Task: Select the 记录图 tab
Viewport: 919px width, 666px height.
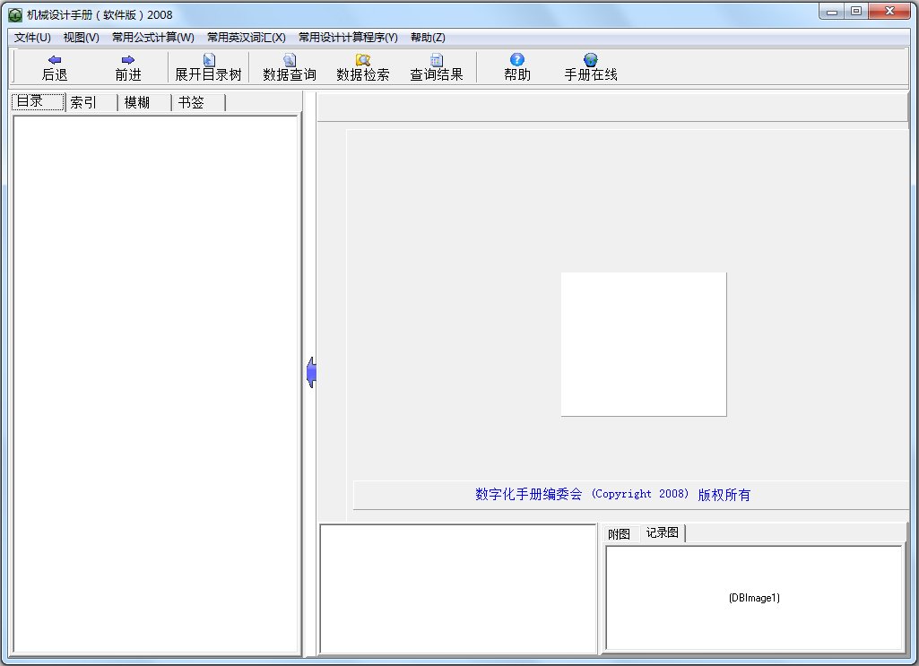Action: click(x=663, y=532)
